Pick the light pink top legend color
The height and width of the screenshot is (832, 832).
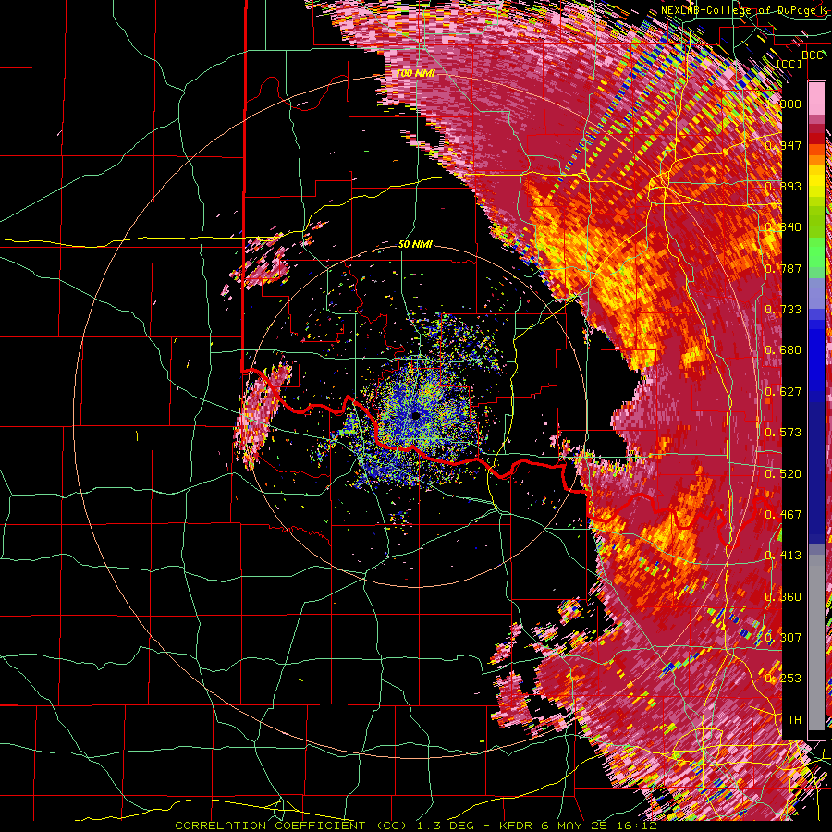pos(816,98)
